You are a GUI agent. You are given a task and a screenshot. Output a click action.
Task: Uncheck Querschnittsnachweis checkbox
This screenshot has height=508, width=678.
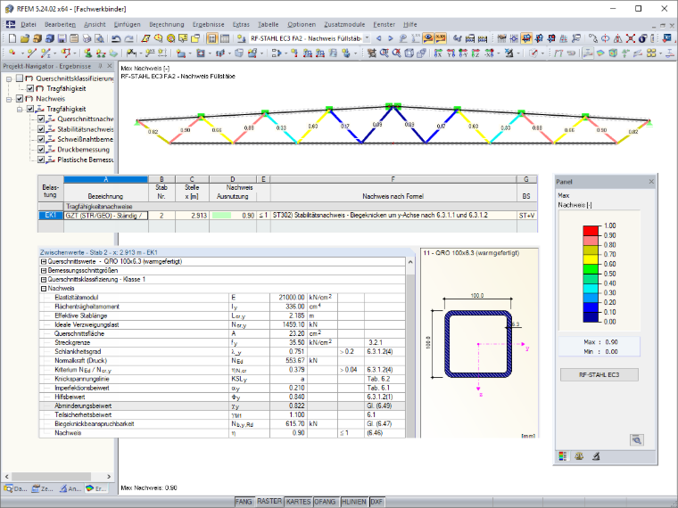[x=41, y=119]
